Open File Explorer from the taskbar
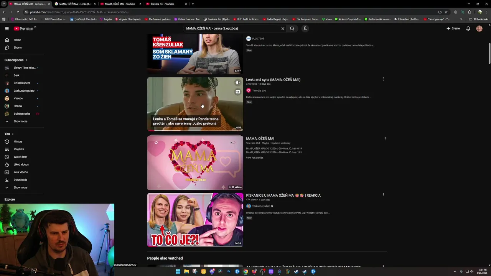The height and width of the screenshot is (276, 491). coord(186,271)
